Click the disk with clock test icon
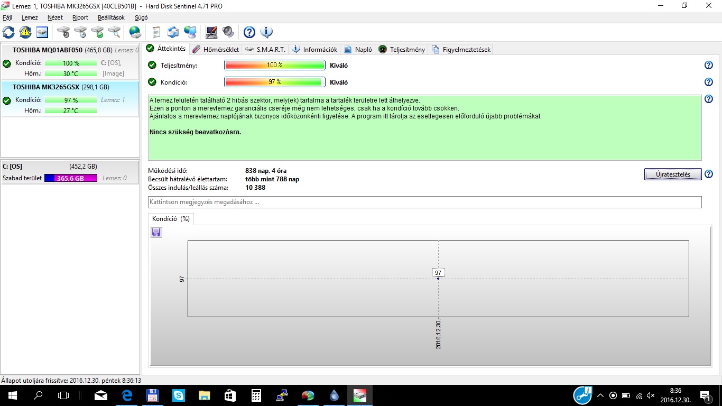Viewport: 722px width, 406px height. tap(80, 32)
